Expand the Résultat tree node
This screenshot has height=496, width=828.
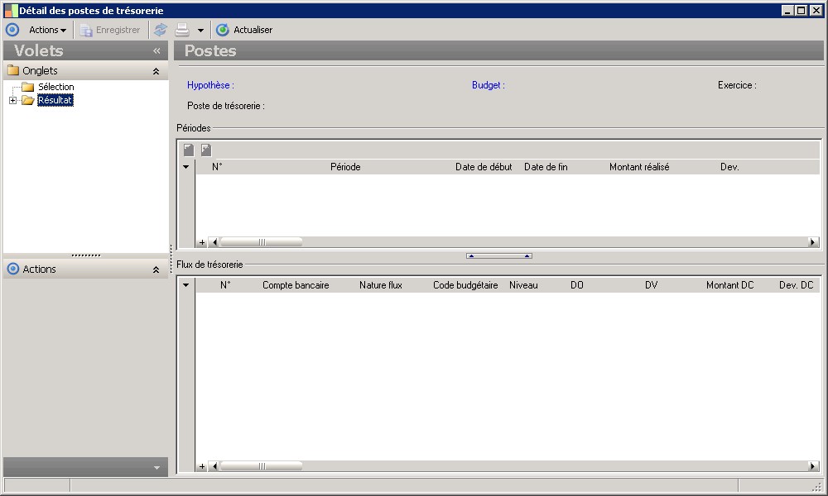12,101
